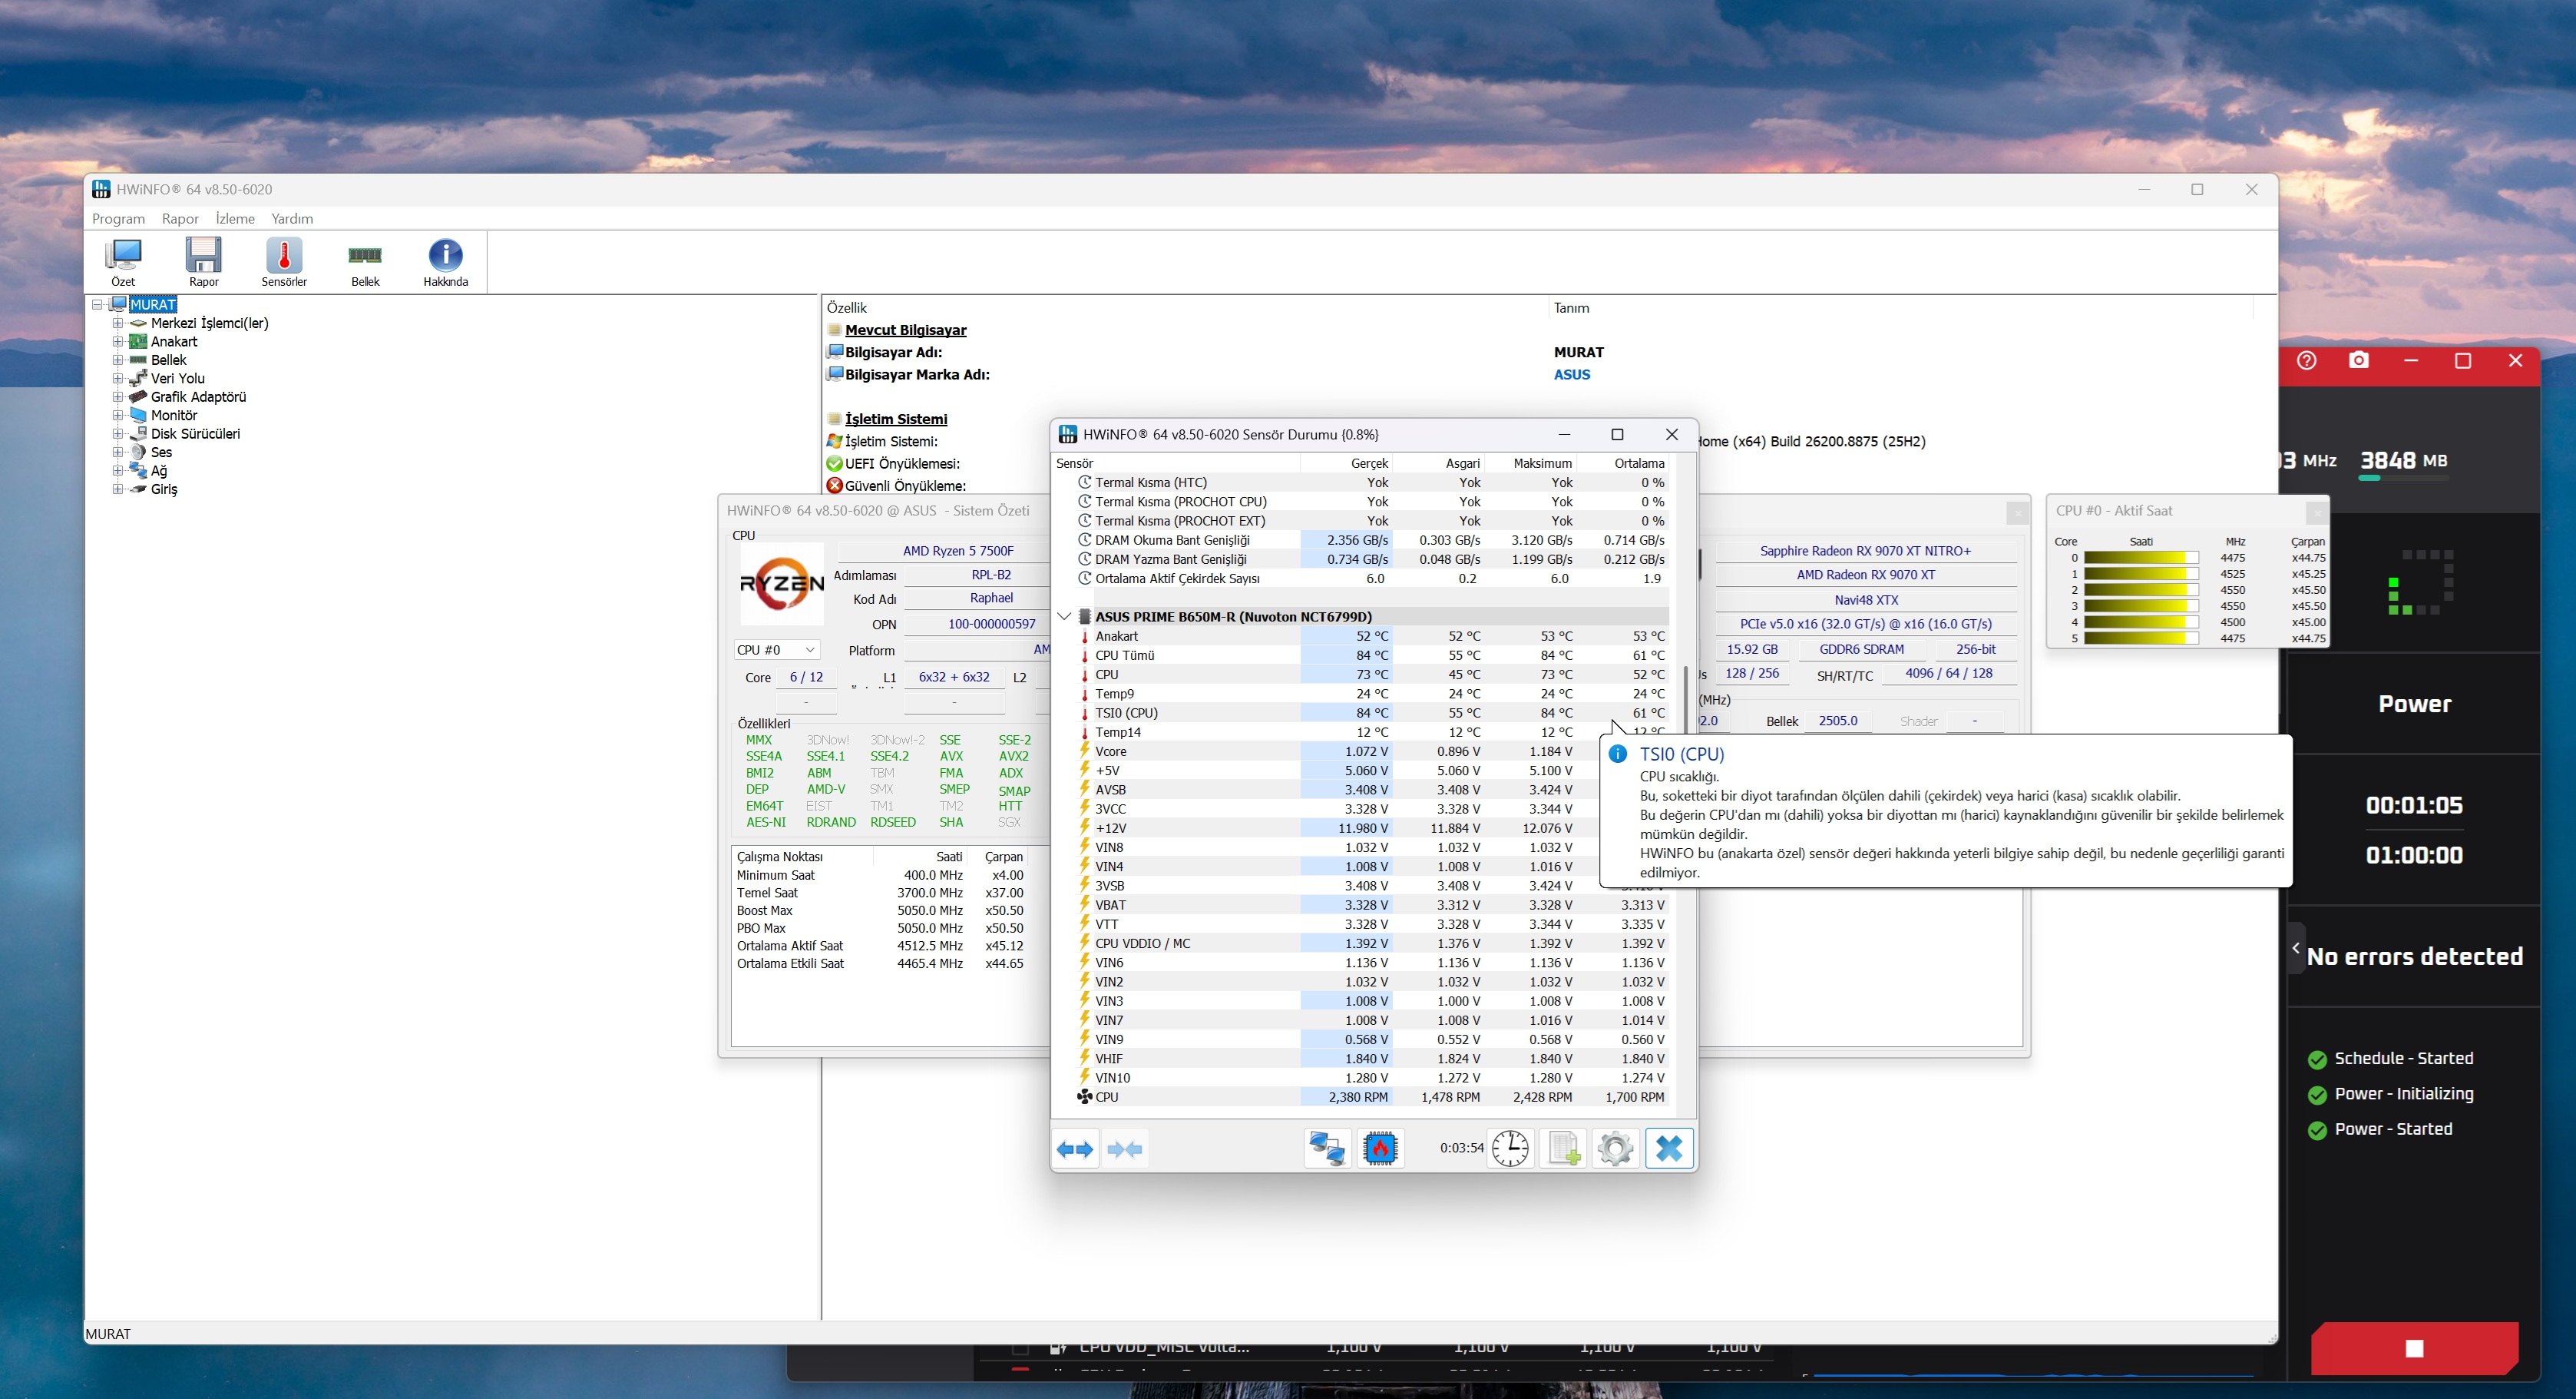
Task: Expand the Merkezi İşlemci(ler) tree node
Action: 118,323
